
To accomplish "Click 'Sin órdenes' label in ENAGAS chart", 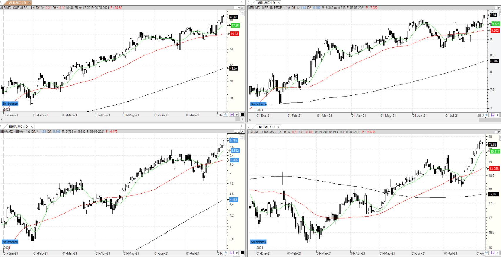I will point(258,242).
